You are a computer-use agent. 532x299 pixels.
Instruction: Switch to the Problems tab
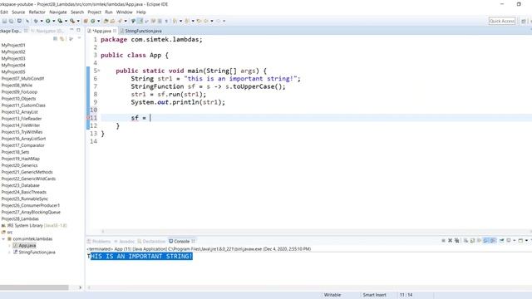[99, 242]
